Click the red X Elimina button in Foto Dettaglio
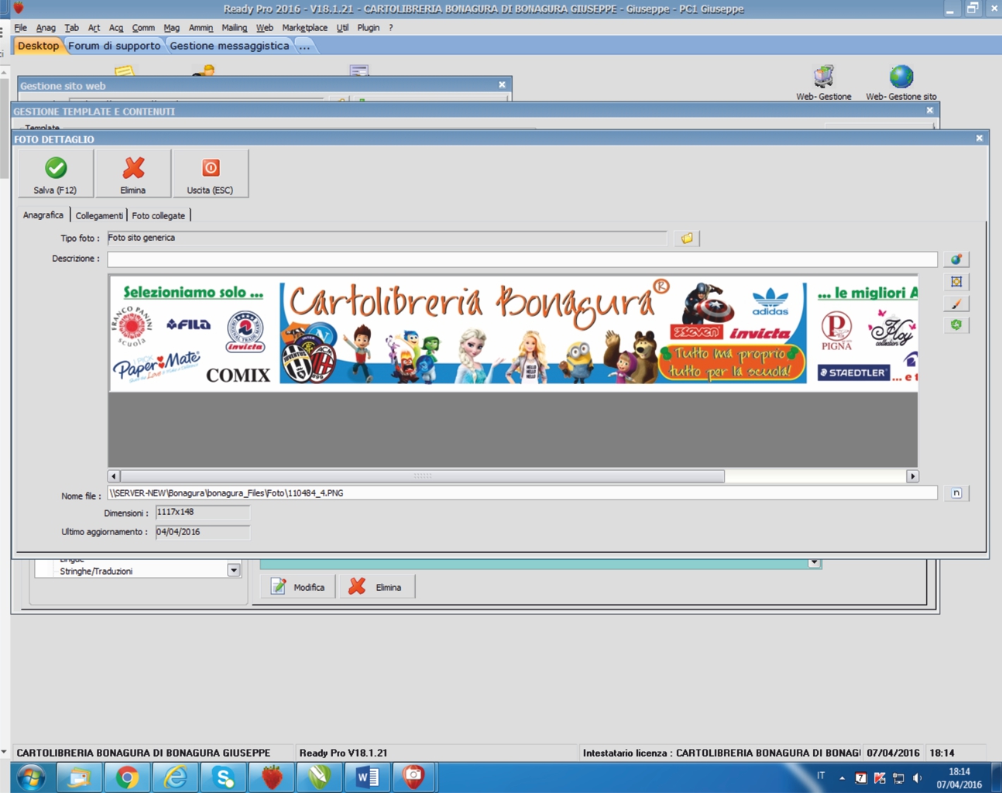Viewport: 1002px width, 793px height. [133, 173]
